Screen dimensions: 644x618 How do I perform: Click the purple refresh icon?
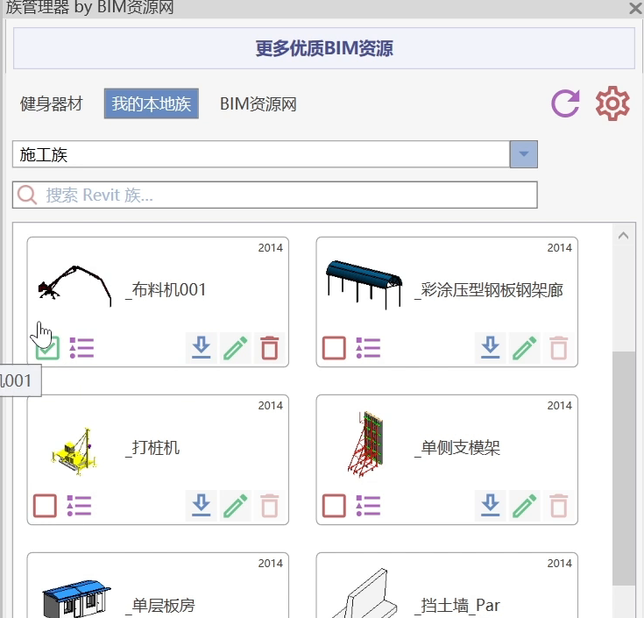pyautogui.click(x=565, y=103)
